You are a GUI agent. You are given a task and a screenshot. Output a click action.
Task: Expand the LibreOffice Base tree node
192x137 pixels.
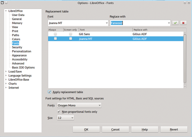[x=6, y=80]
